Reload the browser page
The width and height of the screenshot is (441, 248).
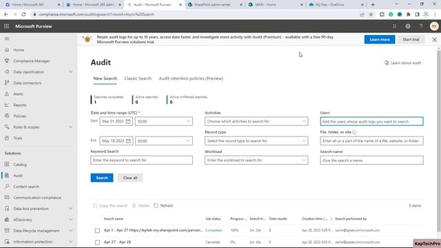[23, 14]
